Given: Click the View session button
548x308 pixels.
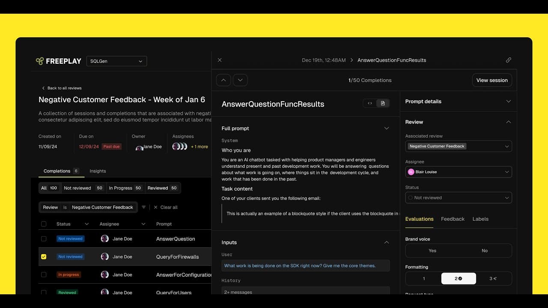Looking at the screenshot, I should point(492,80).
